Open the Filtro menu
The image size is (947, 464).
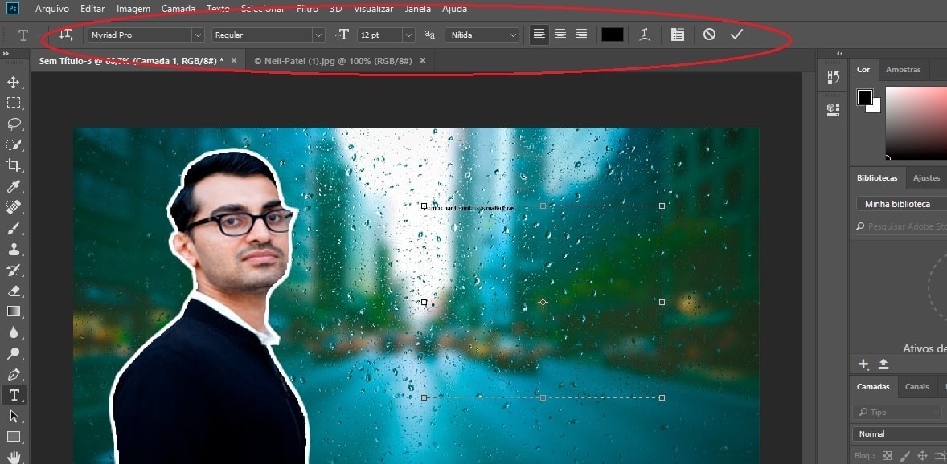(306, 9)
